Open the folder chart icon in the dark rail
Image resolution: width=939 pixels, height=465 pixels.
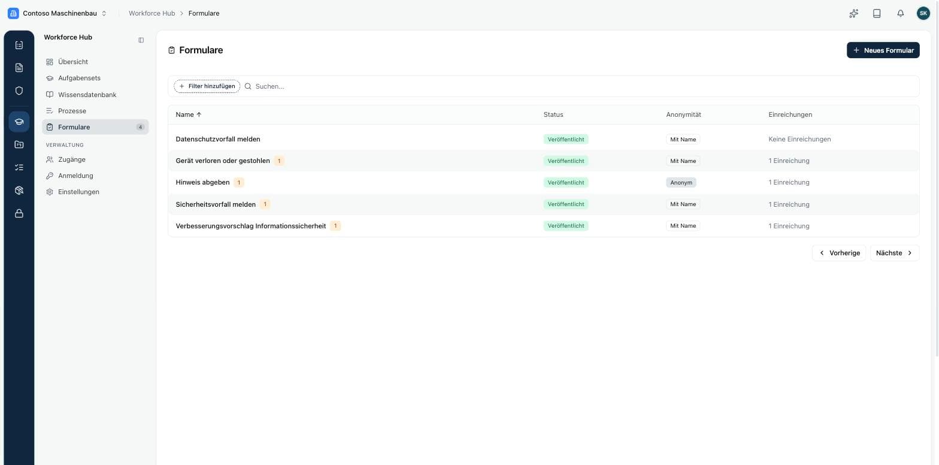(19, 144)
